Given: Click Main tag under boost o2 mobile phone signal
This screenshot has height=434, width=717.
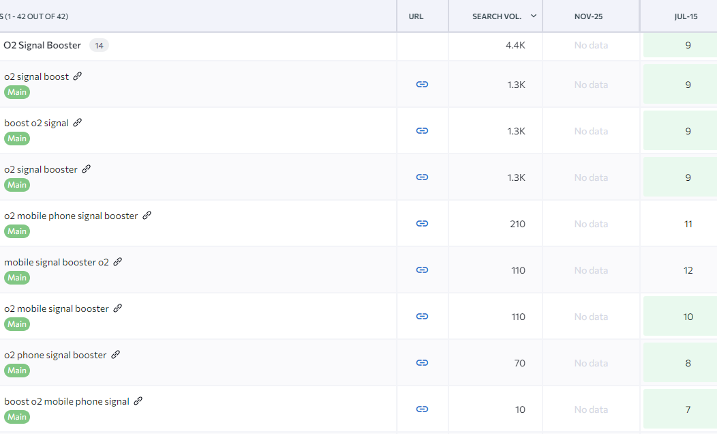Looking at the screenshot, I should click(17, 417).
